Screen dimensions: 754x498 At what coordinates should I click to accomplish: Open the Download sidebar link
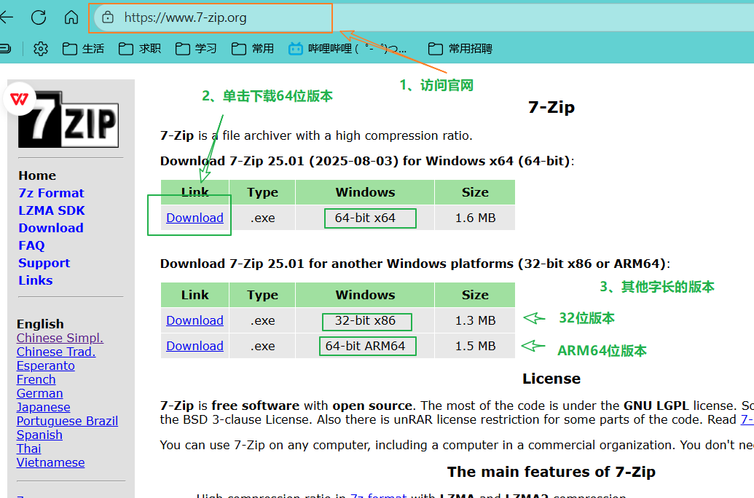(51, 228)
